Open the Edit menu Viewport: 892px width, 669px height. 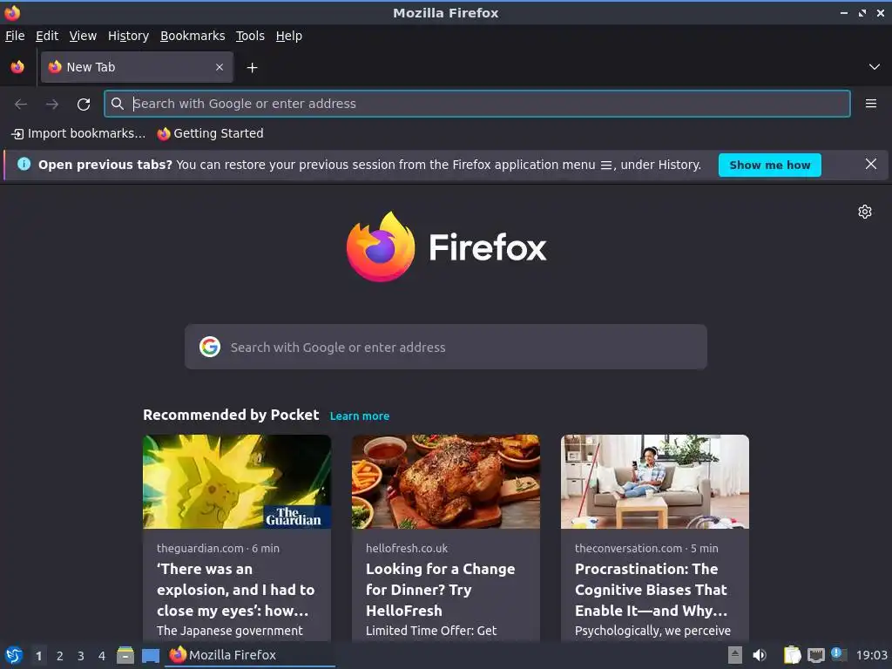[47, 36]
